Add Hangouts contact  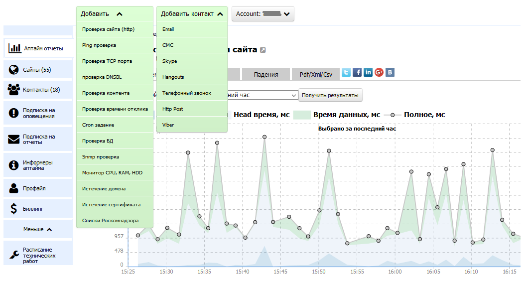tap(192, 77)
